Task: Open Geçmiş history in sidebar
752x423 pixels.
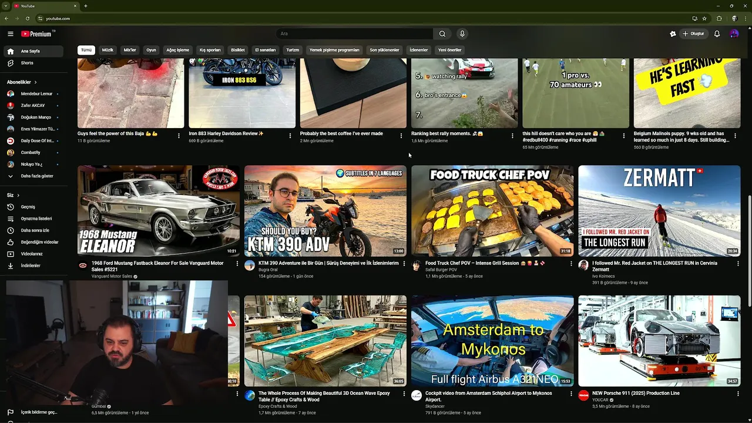Action: (33, 207)
